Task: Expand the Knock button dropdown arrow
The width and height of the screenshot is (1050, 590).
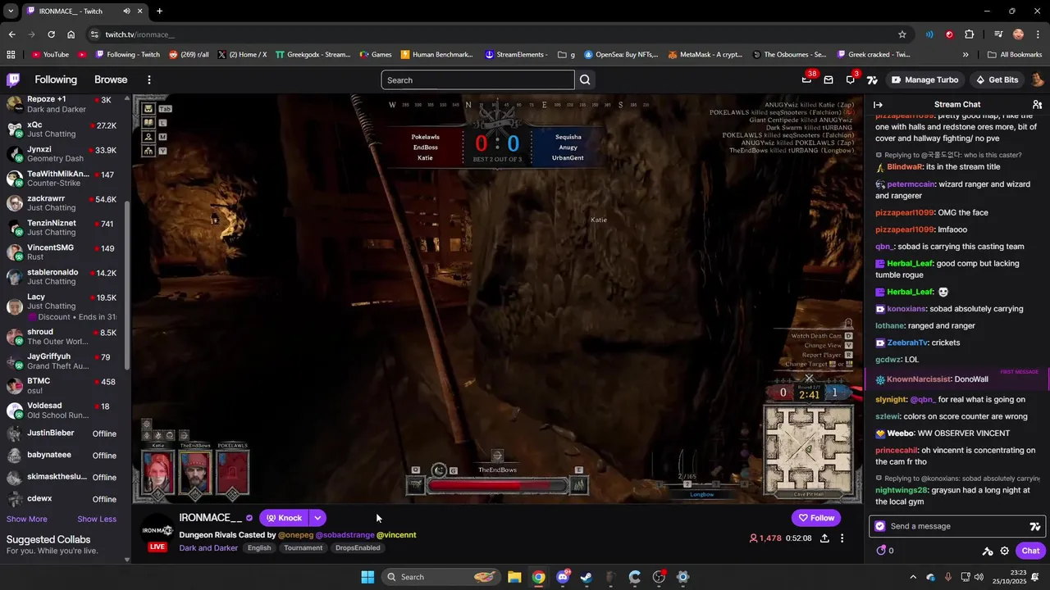Action: pyautogui.click(x=317, y=518)
